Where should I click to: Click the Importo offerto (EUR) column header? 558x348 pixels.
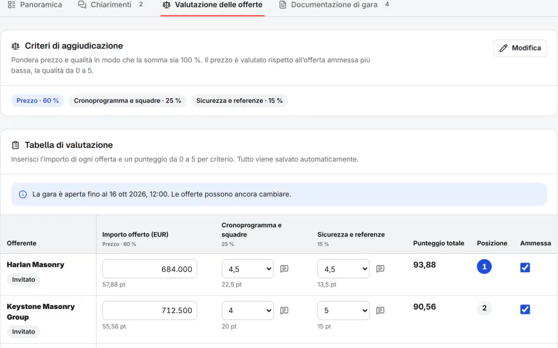point(135,235)
